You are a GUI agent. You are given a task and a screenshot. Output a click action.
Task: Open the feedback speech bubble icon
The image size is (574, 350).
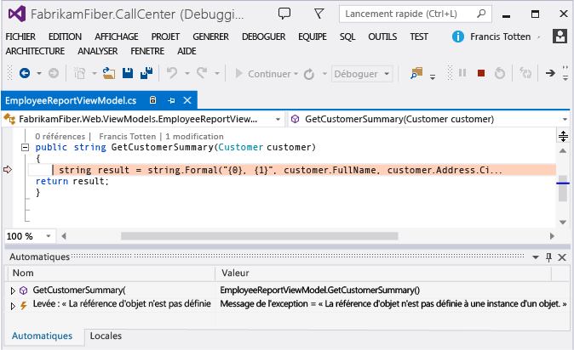pos(284,14)
